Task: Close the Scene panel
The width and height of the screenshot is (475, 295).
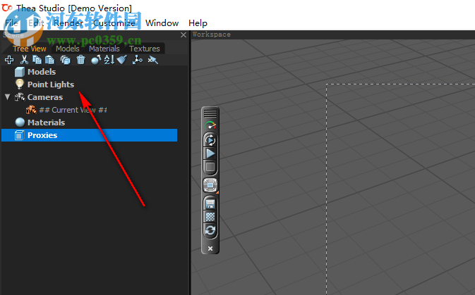Action: pos(184,34)
